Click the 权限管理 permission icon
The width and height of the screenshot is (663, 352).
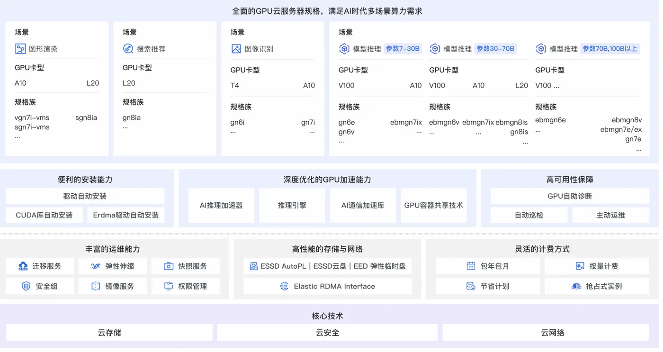click(169, 286)
